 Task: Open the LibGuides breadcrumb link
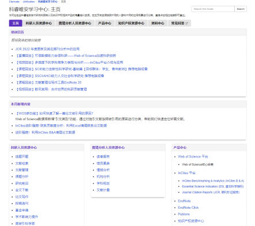tap(29, 2)
